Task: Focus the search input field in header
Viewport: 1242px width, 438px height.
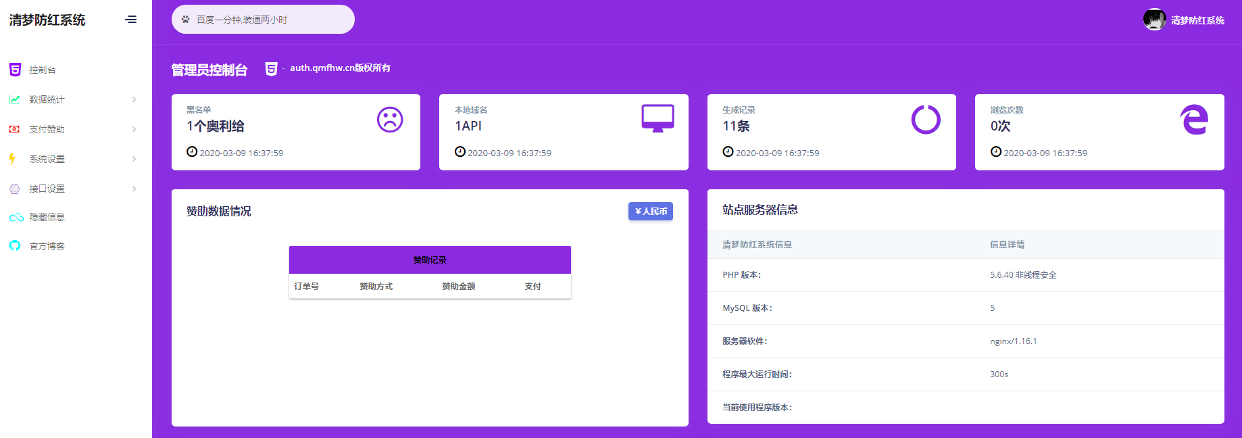Action: point(263,20)
